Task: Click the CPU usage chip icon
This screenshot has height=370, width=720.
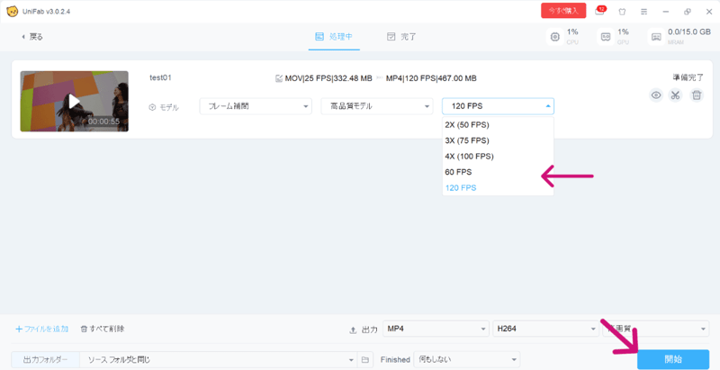Action: [x=555, y=37]
